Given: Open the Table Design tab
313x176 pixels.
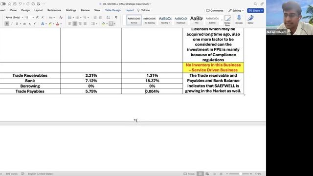Looking at the screenshot, I should [113, 10].
